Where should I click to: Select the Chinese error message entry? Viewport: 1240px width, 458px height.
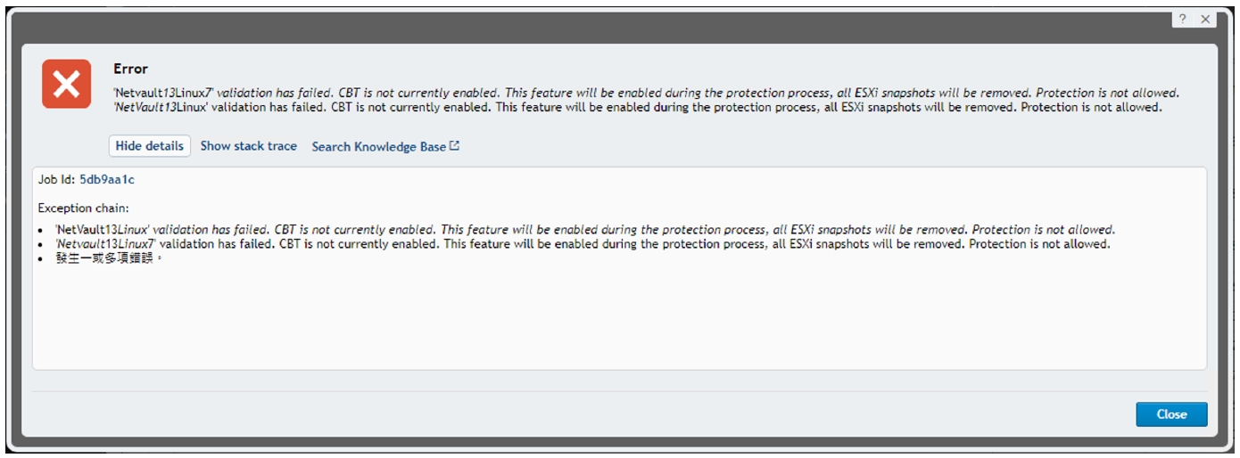(109, 259)
